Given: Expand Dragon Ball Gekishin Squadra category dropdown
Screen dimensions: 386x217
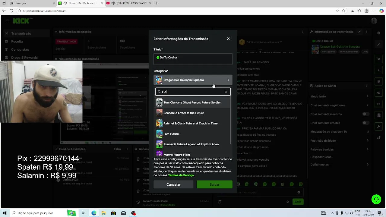Looking at the screenshot, I should click(193, 80).
